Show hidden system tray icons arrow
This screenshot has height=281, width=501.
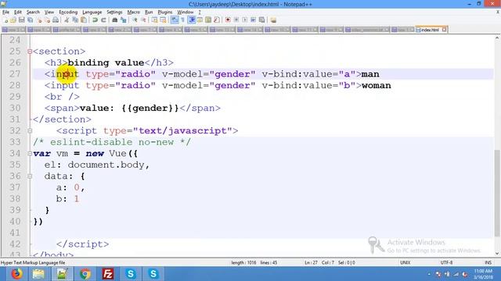429,274
